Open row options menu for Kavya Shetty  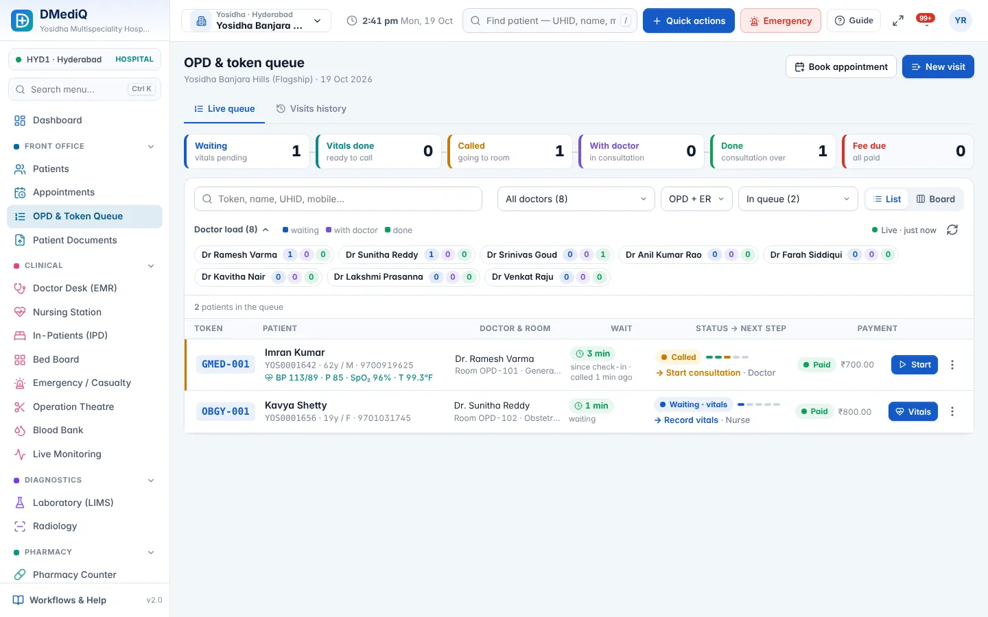click(952, 411)
